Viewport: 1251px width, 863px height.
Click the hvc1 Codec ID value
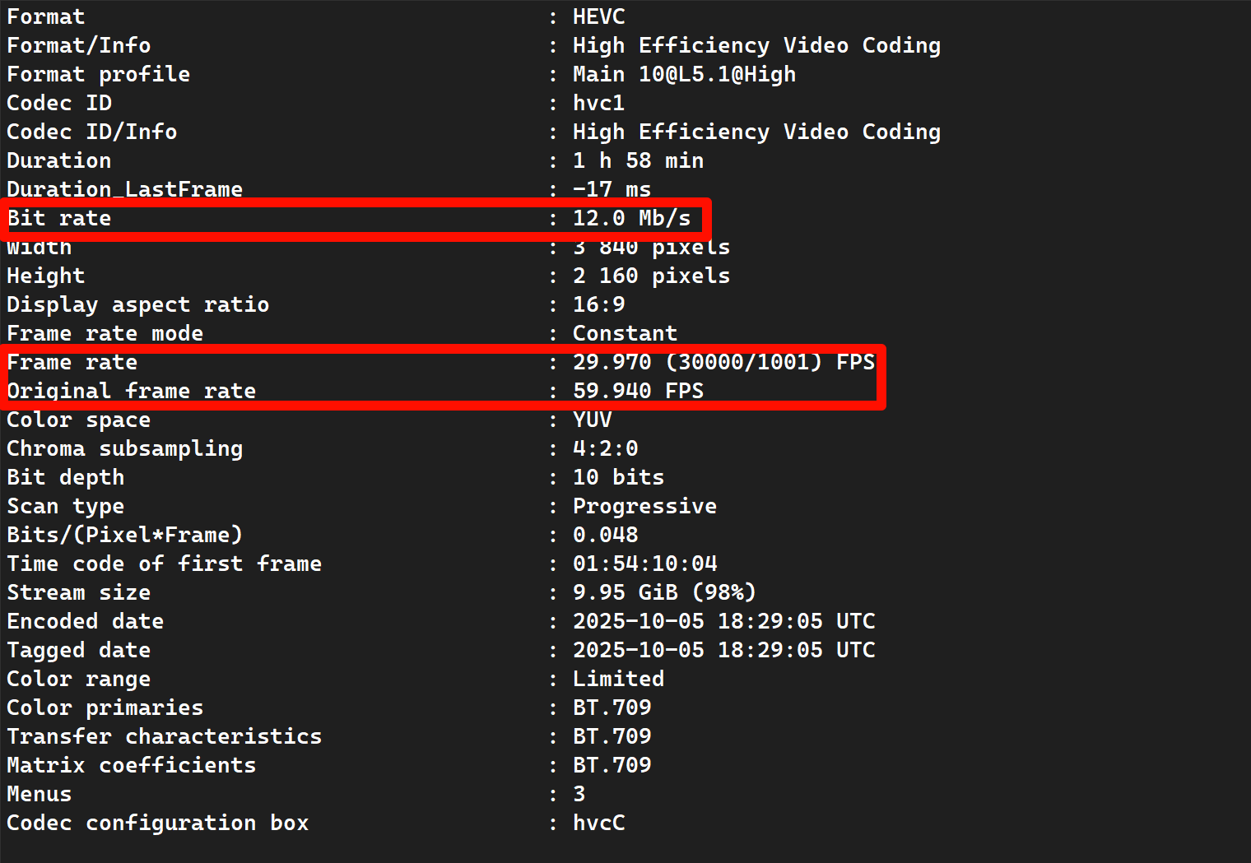click(x=598, y=103)
